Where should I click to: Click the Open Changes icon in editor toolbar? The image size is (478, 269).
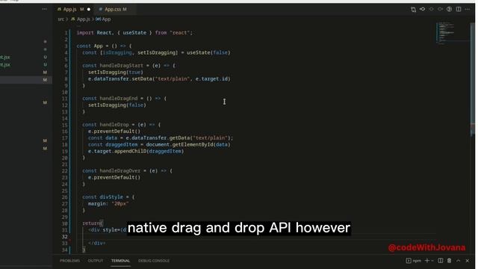tap(413, 10)
